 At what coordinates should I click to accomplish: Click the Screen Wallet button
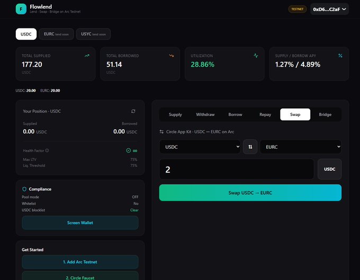[x=80, y=223]
